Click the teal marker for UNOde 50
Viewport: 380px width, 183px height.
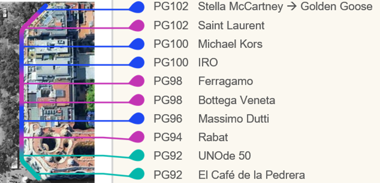tap(137, 155)
